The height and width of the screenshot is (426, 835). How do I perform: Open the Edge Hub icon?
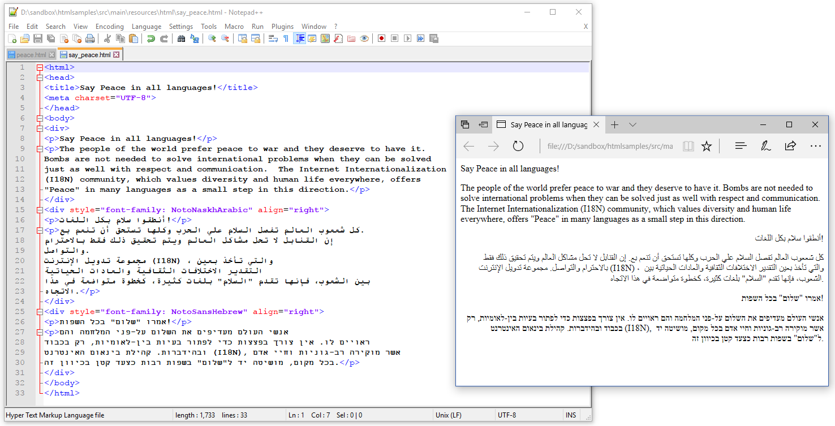tap(741, 146)
